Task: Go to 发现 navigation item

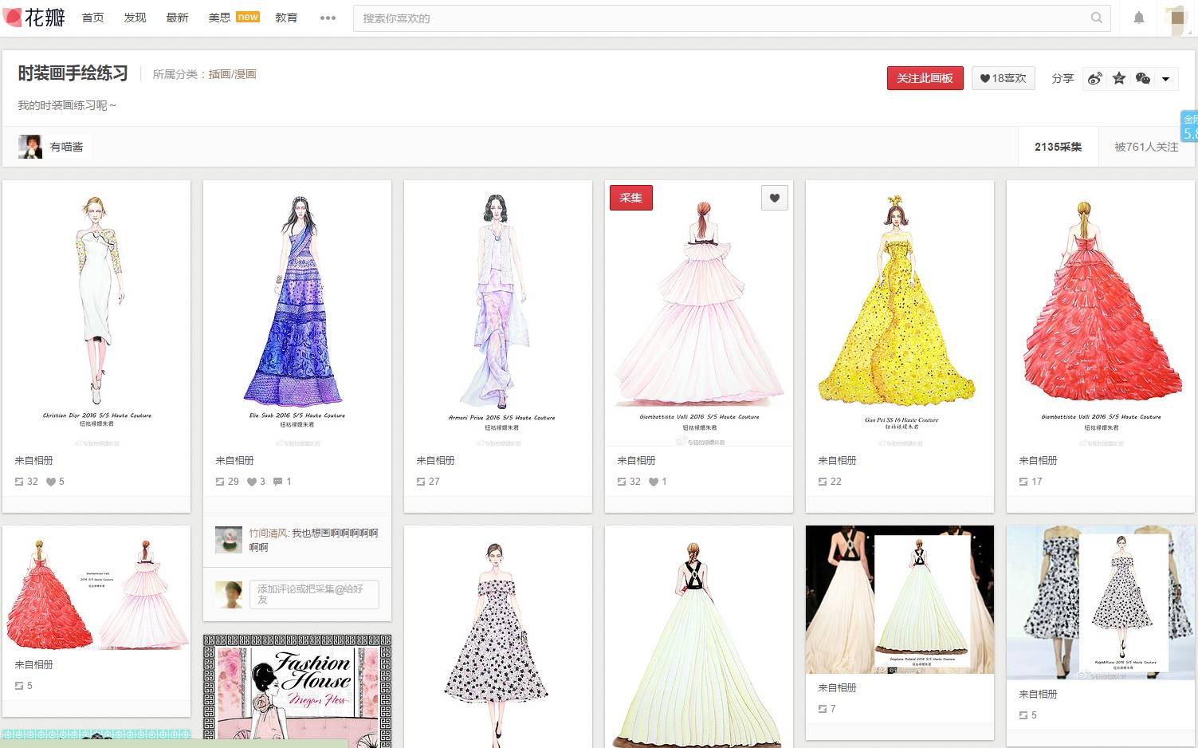Action: click(135, 18)
